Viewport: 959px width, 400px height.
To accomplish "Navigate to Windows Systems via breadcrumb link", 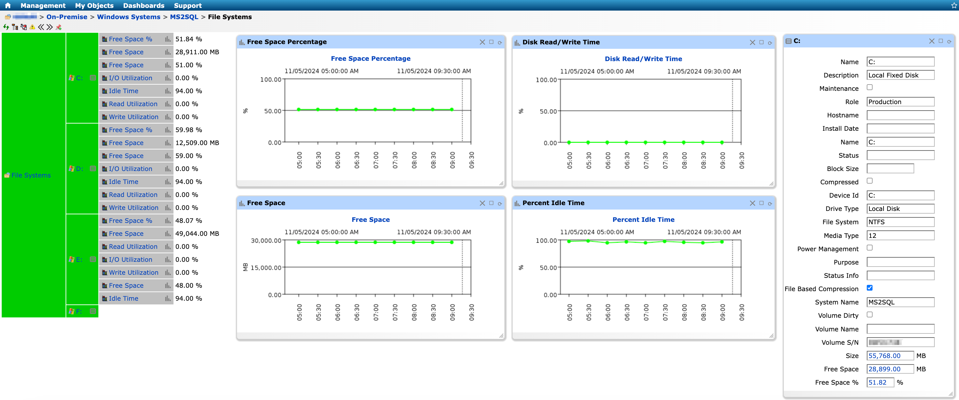I will tap(129, 17).
